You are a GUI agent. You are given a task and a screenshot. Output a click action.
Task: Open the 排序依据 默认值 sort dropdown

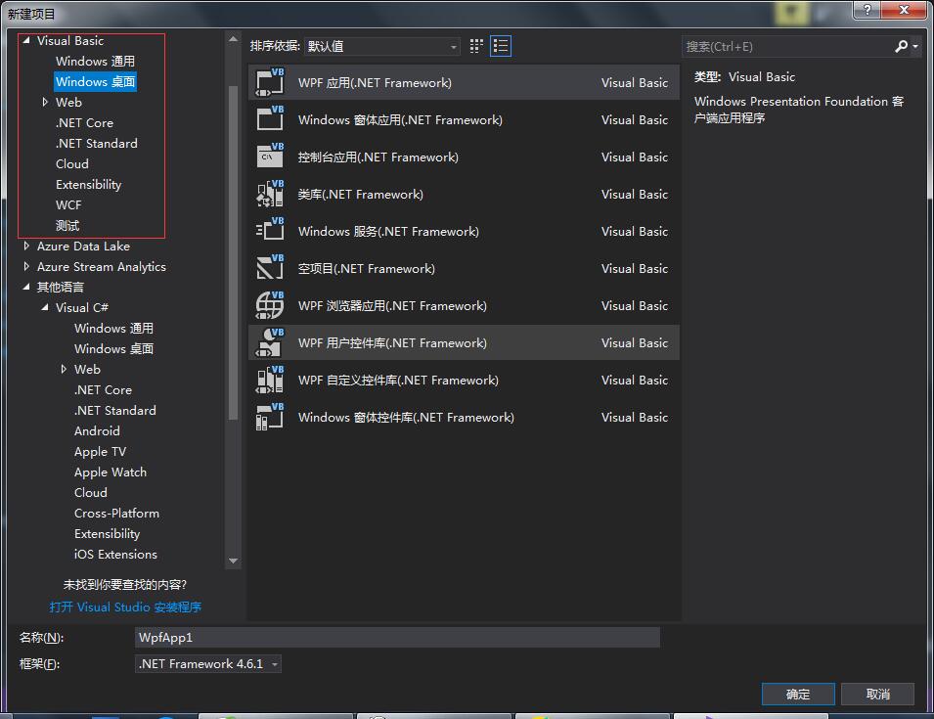click(x=381, y=46)
